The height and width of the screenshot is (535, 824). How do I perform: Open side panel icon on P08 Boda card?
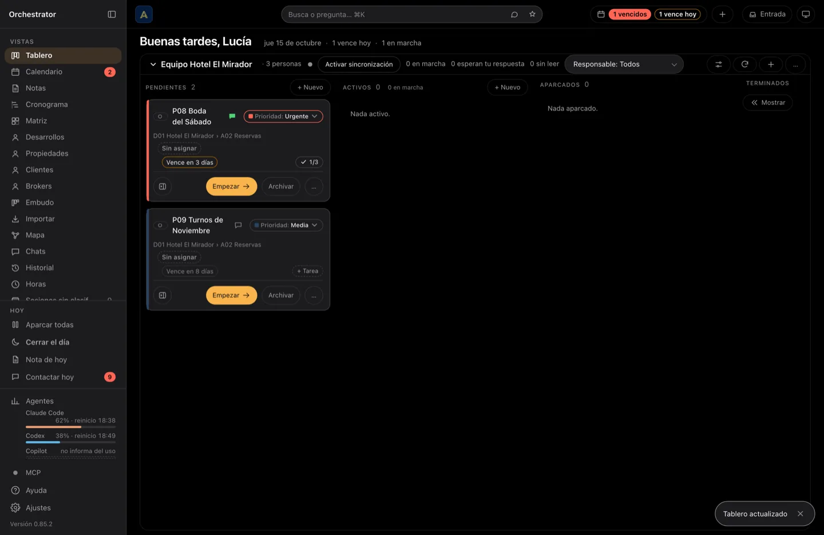point(163,187)
